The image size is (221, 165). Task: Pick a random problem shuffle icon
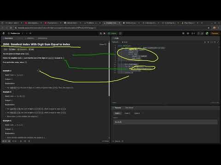(30, 33)
